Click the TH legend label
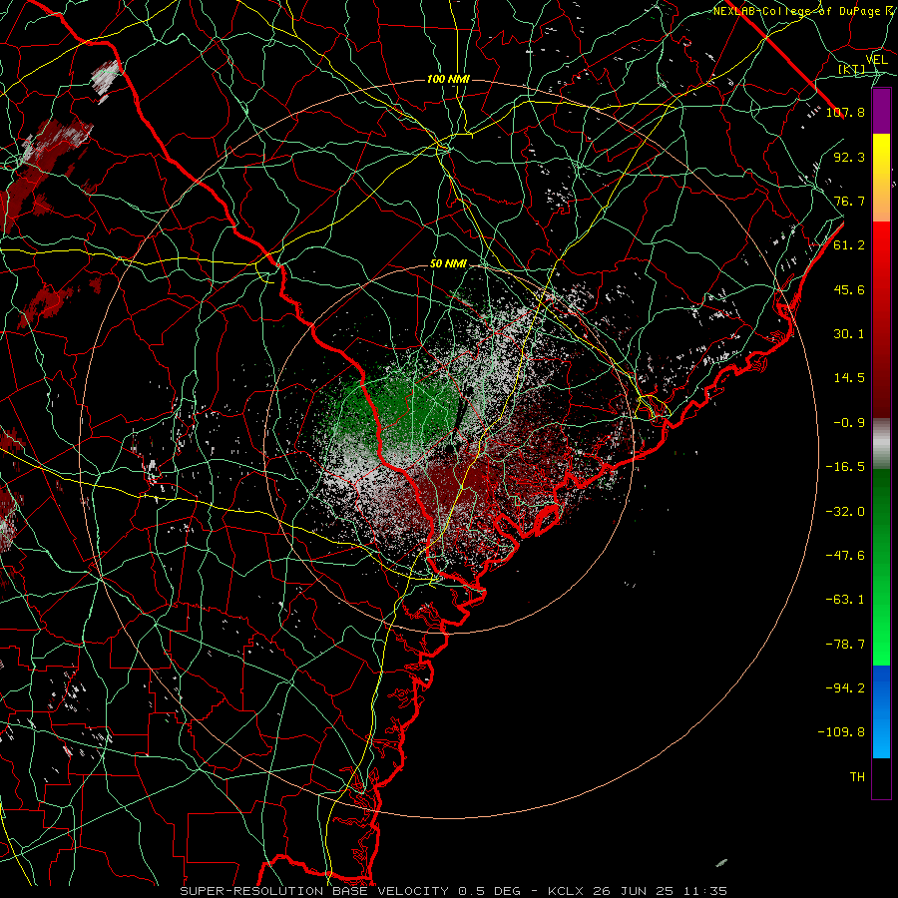Screen dimensions: 898x898 click(857, 777)
